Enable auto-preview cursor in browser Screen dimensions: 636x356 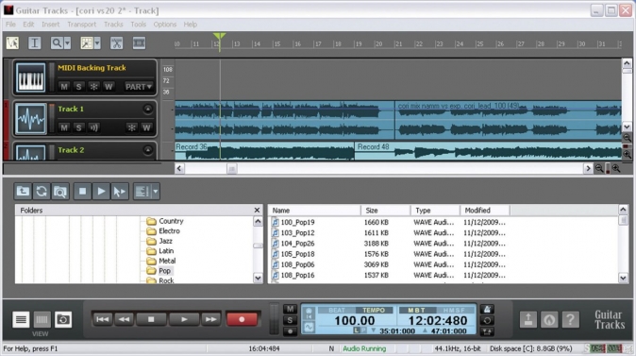120,191
